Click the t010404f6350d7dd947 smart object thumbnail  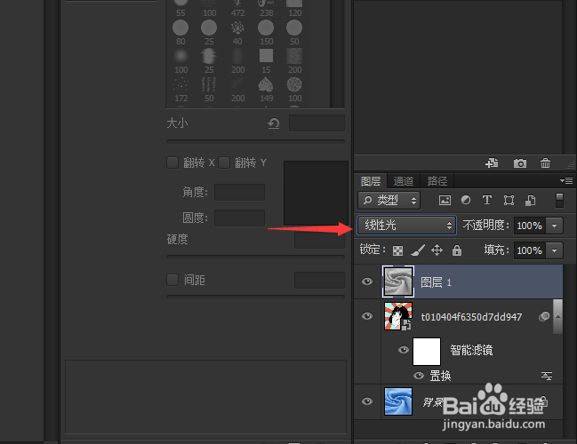[398, 316]
